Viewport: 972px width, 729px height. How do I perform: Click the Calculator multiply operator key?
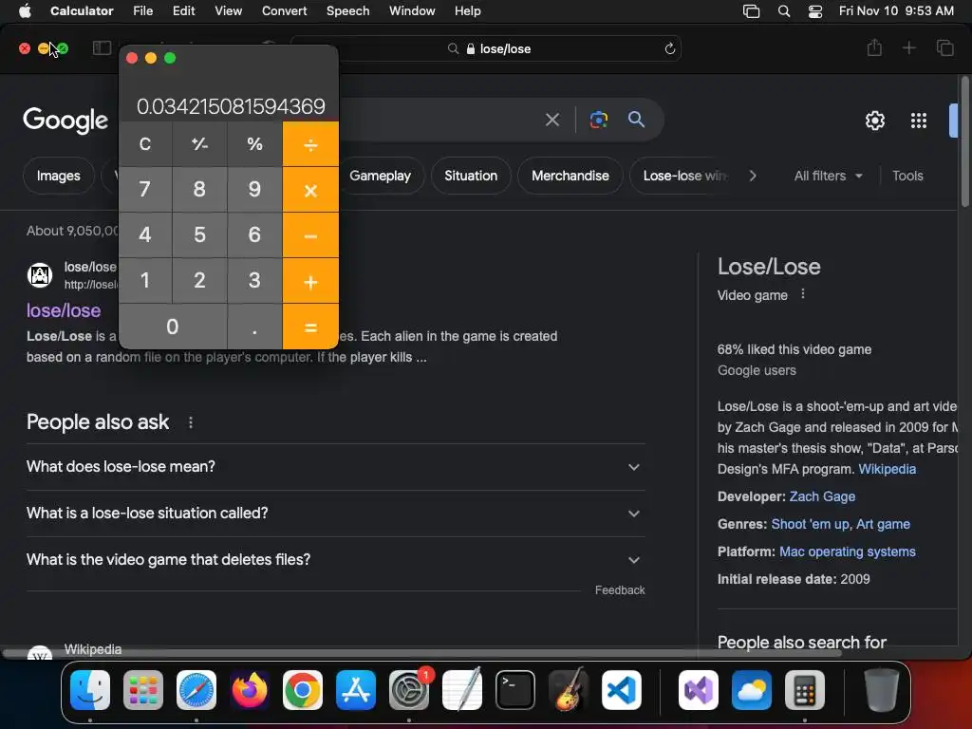click(310, 190)
